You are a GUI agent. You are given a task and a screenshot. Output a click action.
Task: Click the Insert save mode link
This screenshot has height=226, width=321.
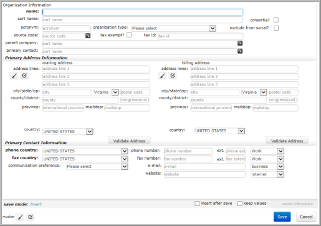pyautogui.click(x=36, y=204)
